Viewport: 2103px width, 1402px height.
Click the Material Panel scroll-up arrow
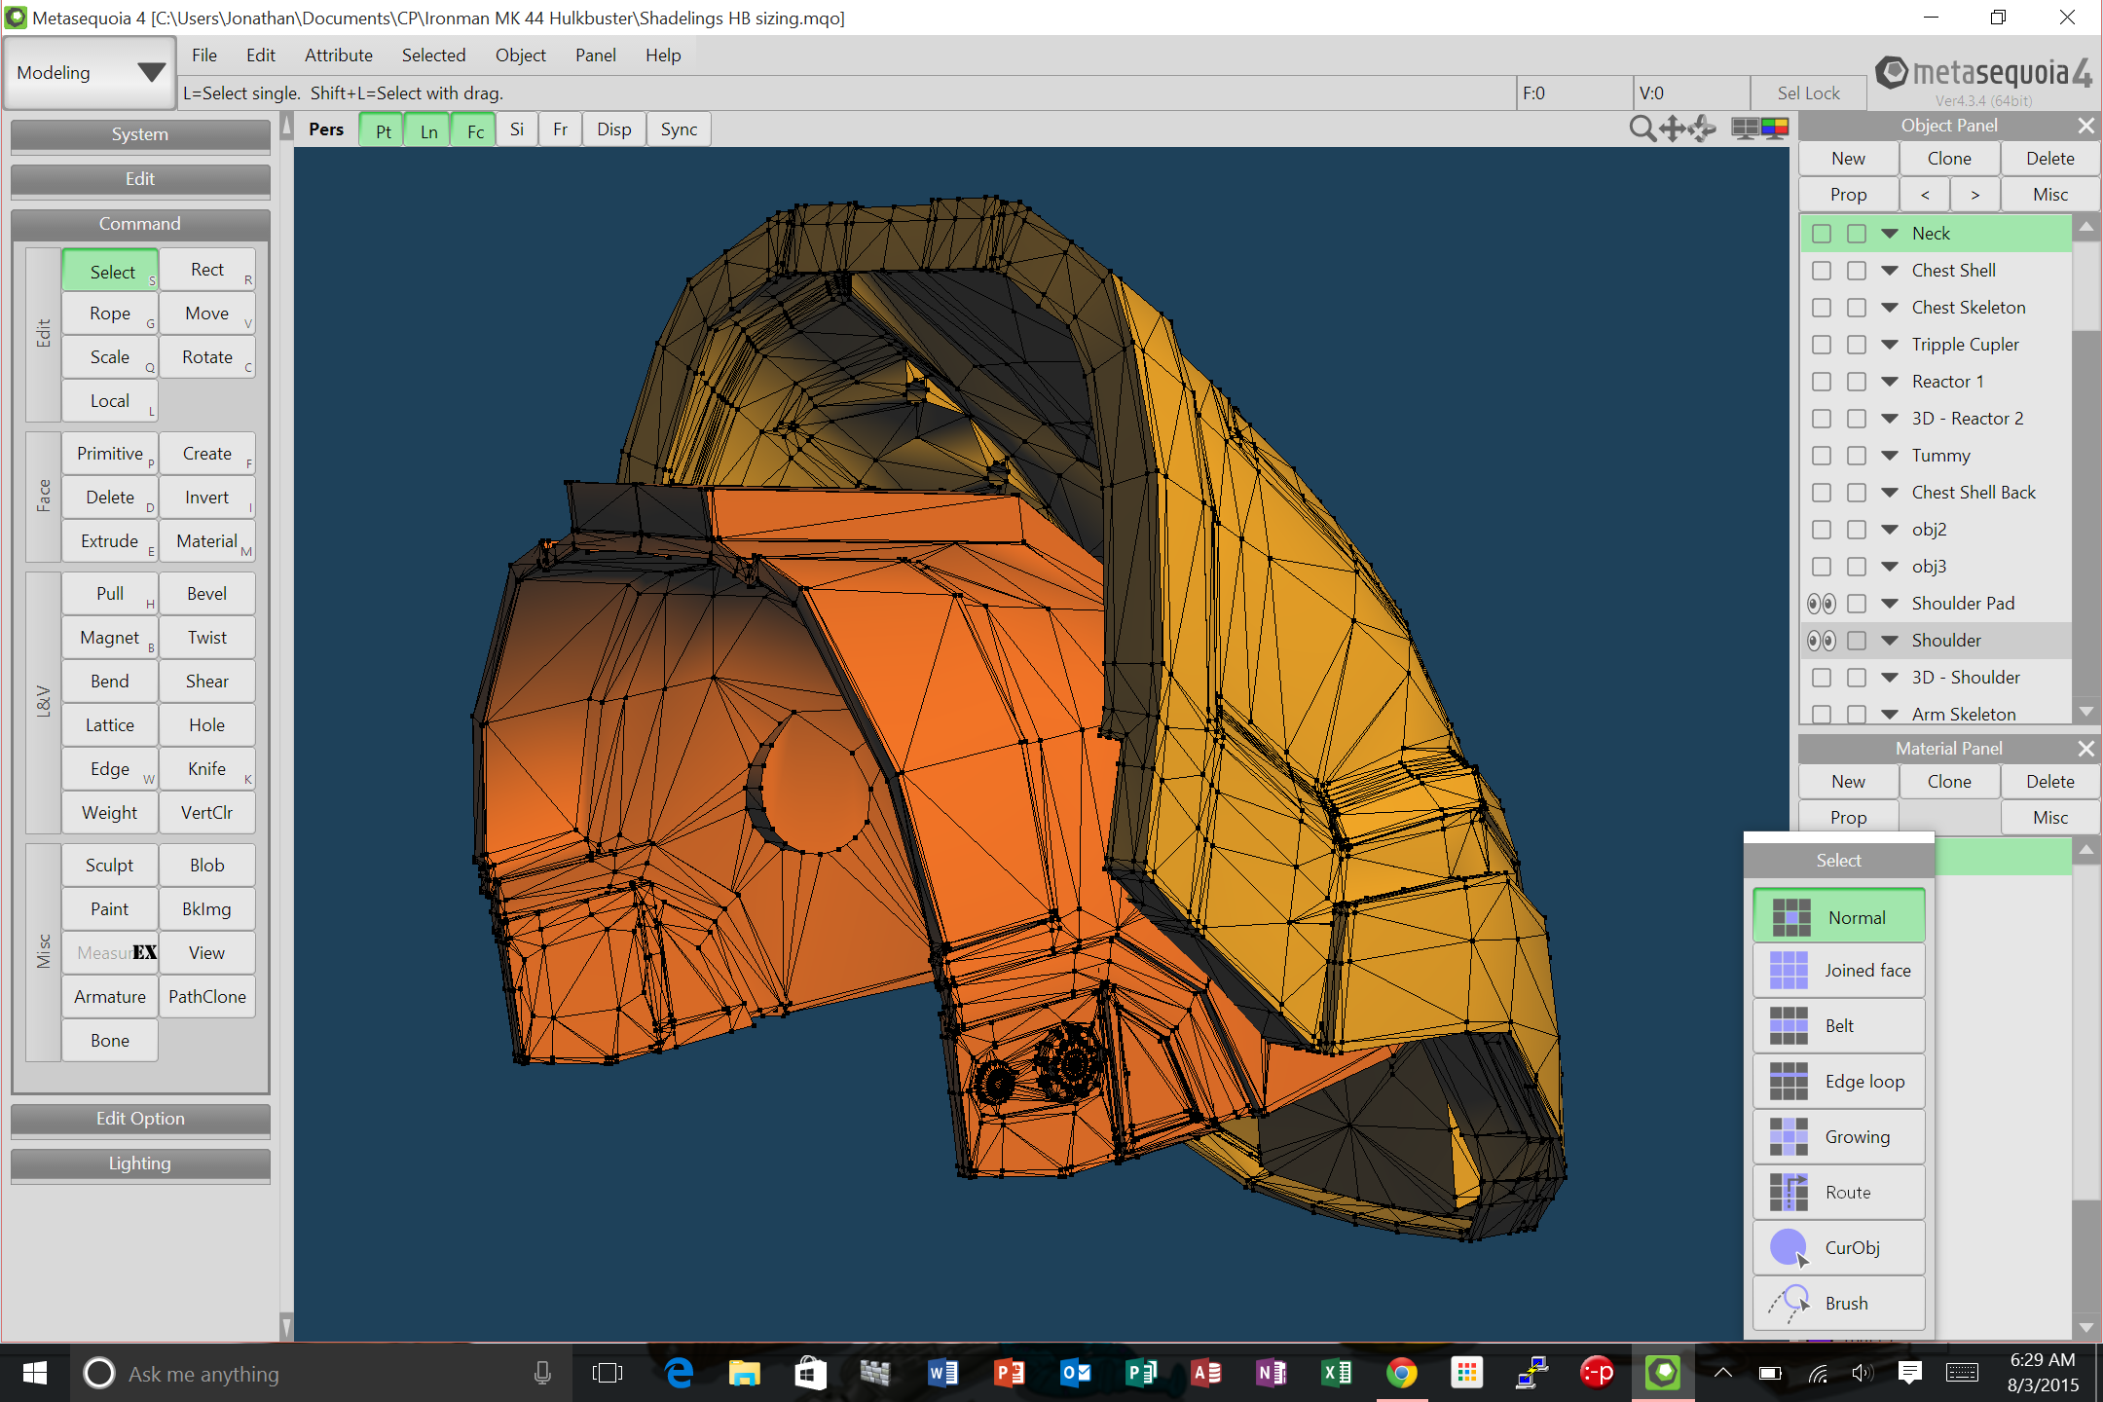click(x=2085, y=850)
